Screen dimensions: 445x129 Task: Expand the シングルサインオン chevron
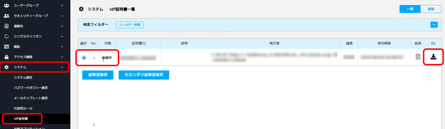tap(62, 36)
